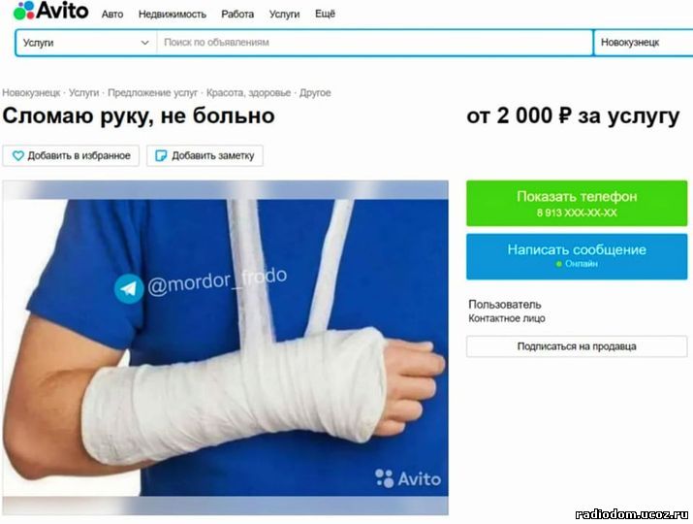Viewport: 693px width, 524px height.
Task: Open the Новокузнецк city selector
Action: pos(643,43)
